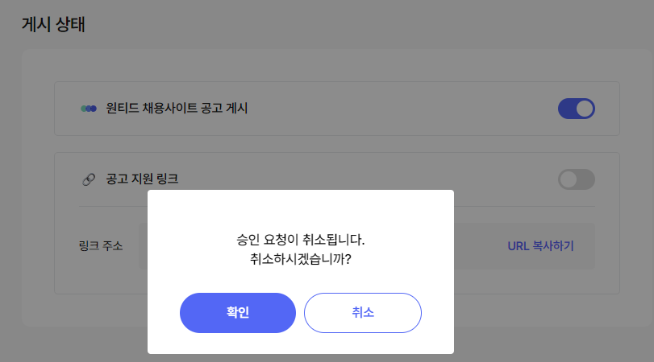Viewport: 654px width, 362px height.
Task: Click the blank area inside the dialog box
Action: click(x=300, y=210)
